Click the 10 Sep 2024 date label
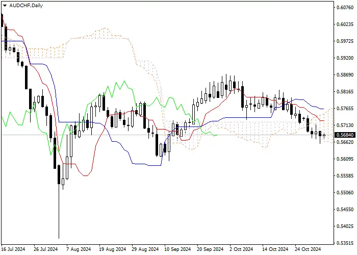Screen dimensions: 357x255 pyautogui.click(x=178, y=249)
